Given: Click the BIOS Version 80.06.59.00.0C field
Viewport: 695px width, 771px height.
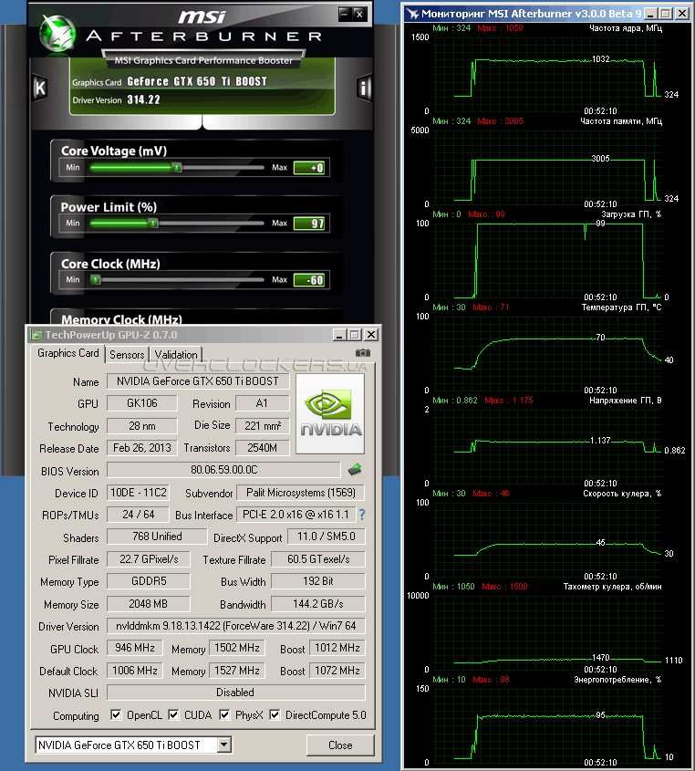Looking at the screenshot, I should (x=223, y=470).
